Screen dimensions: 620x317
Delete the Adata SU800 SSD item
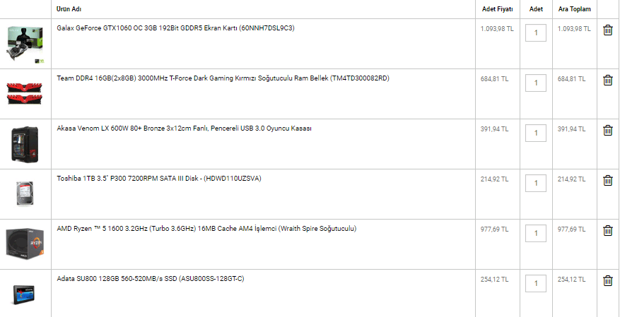tap(608, 281)
